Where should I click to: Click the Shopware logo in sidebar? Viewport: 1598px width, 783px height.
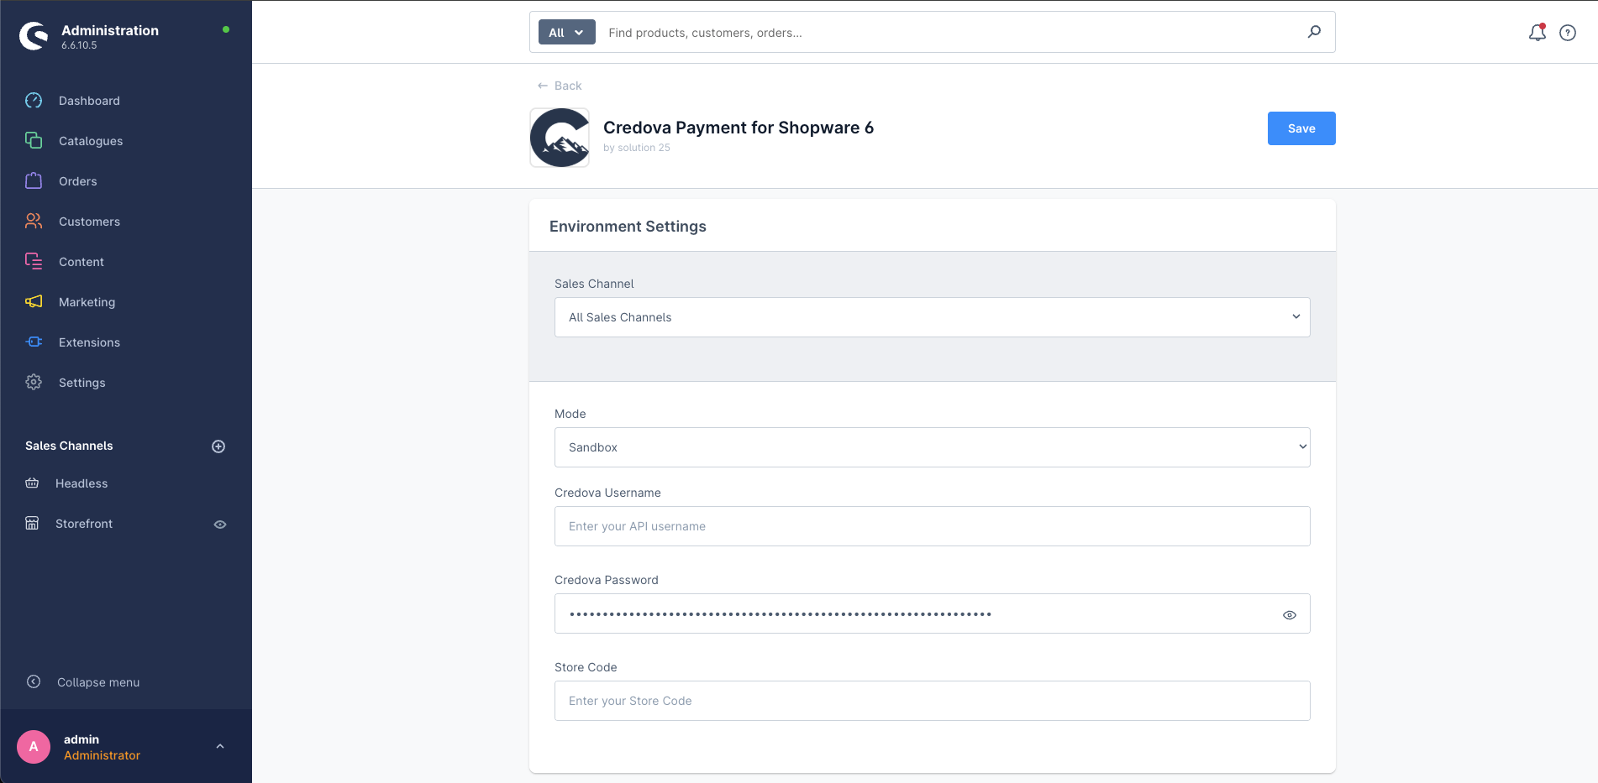click(x=34, y=36)
